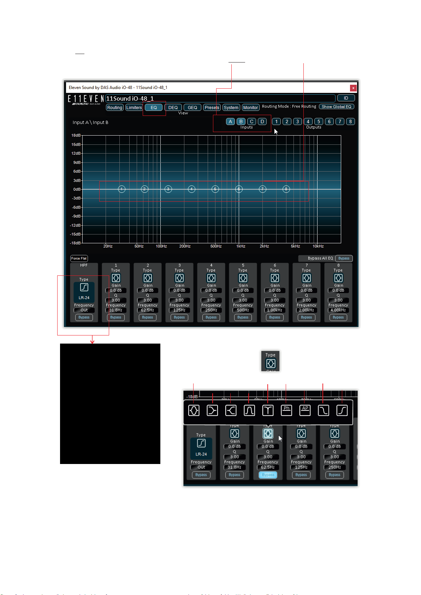Select EQ node 7 on graph at 2kHz
The width and height of the screenshot is (421, 595).
(x=262, y=189)
